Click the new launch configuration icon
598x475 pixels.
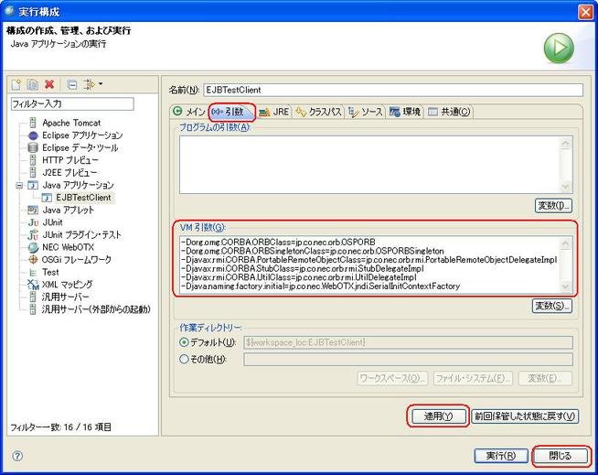pyautogui.click(x=16, y=84)
